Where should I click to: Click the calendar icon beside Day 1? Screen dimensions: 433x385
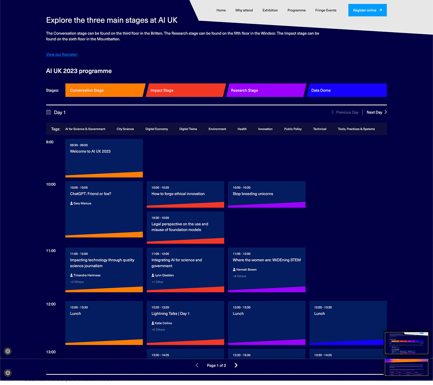(48, 112)
